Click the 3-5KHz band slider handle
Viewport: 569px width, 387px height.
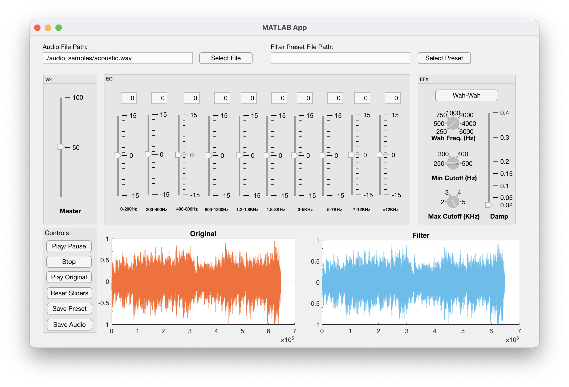295,155
